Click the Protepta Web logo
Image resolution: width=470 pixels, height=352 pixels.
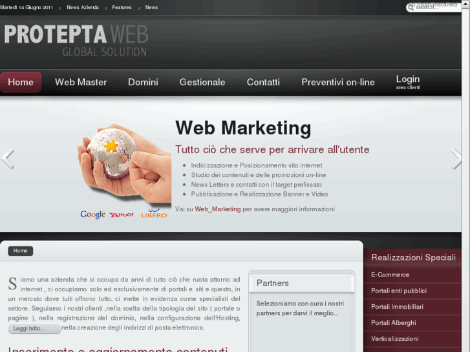76,41
